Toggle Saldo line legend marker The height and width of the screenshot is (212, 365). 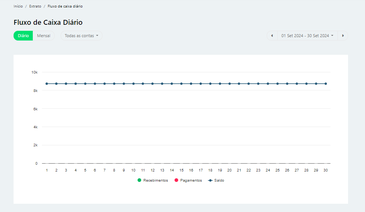click(x=210, y=180)
